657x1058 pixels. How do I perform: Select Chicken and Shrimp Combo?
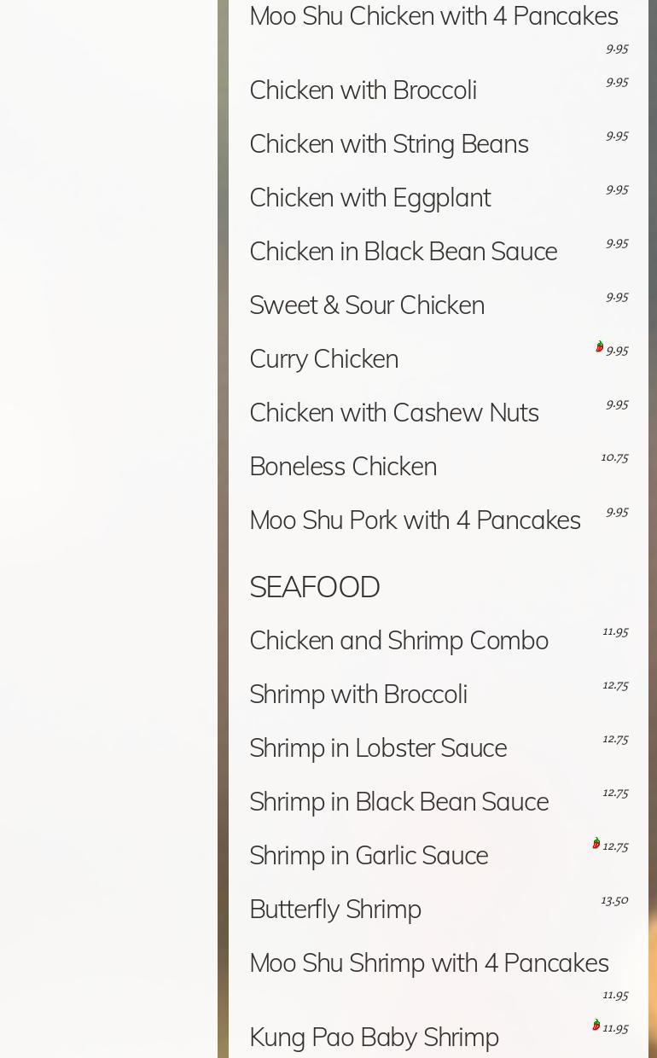398,640
